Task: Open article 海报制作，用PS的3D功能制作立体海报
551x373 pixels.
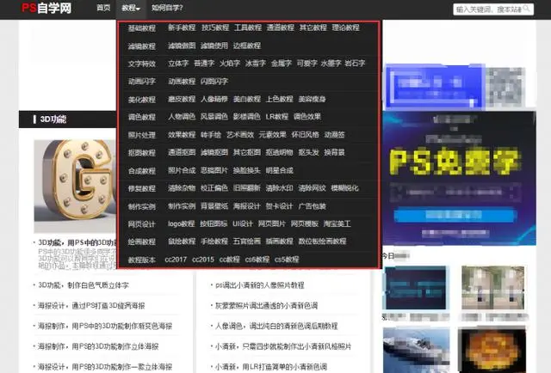Action: [98, 346]
